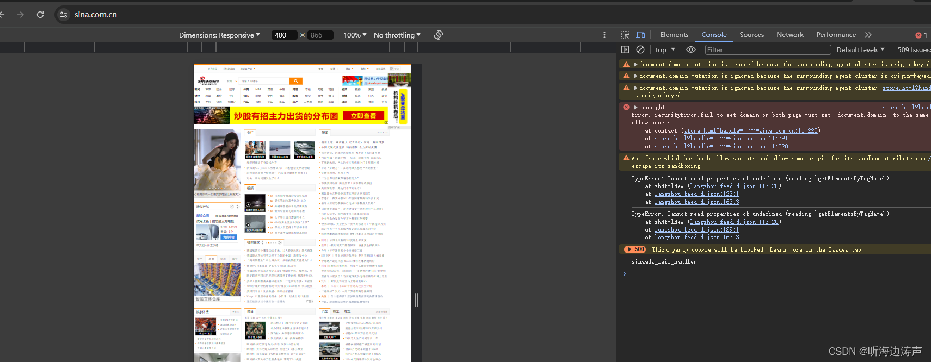Open the store.html link ending 11:820
The image size is (931, 362).
pyautogui.click(x=721, y=146)
